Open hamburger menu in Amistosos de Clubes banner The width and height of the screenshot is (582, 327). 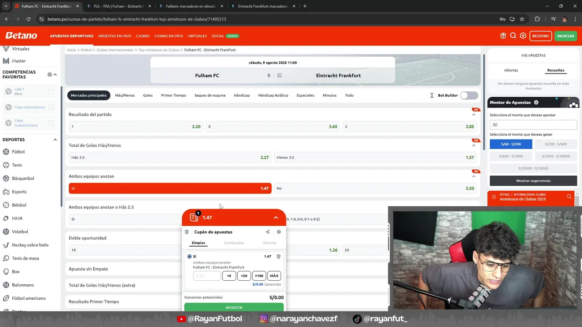click(494, 197)
